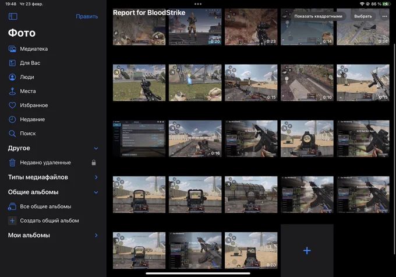This screenshot has height=277, width=396.
Task: Click the Недавние clock icon
Action: [12, 120]
